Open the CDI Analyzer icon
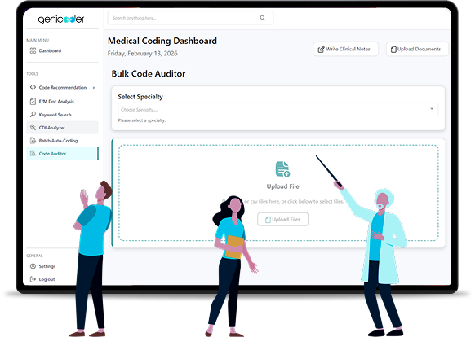 [33, 128]
